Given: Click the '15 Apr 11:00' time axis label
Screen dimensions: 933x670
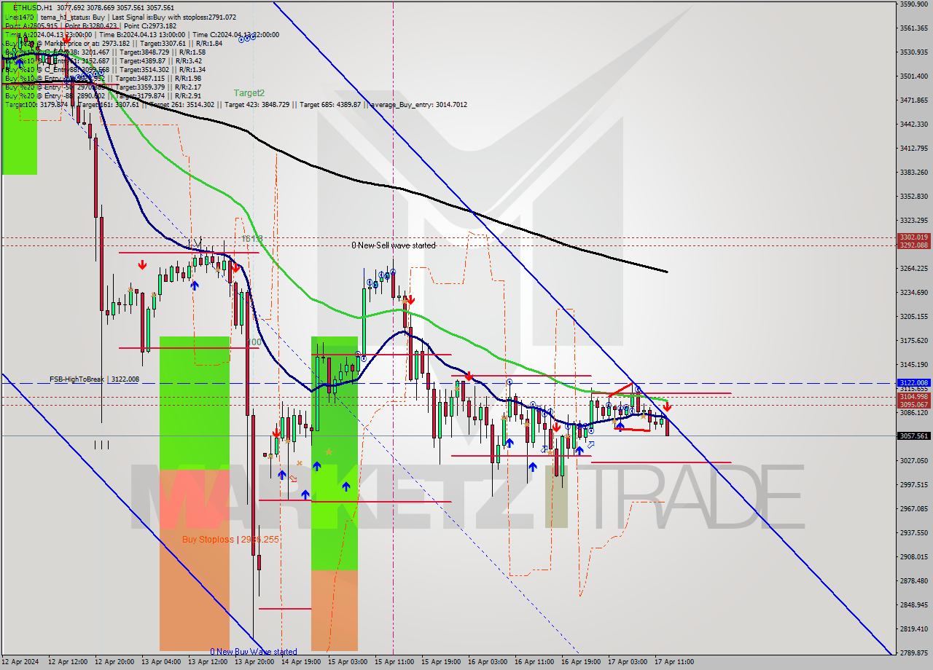Looking at the screenshot, I should [394, 662].
